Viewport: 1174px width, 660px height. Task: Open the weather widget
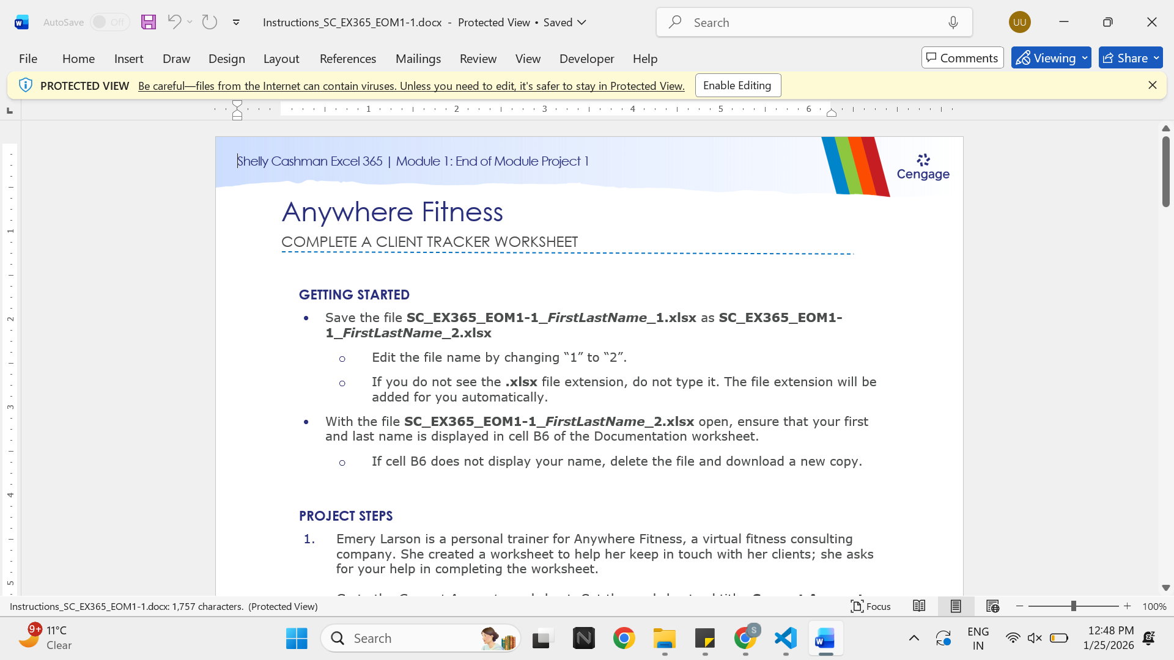(46, 638)
